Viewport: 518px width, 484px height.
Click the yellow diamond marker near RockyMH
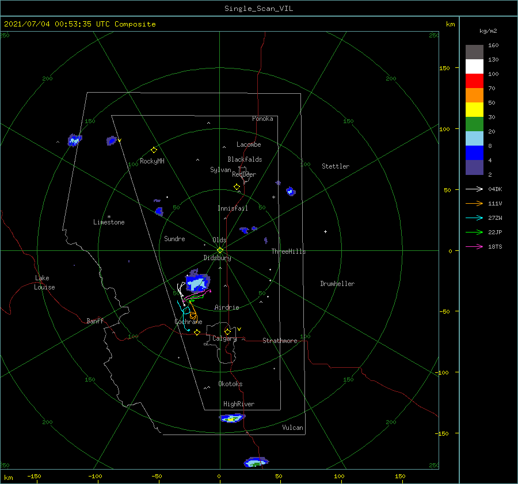tap(154, 150)
